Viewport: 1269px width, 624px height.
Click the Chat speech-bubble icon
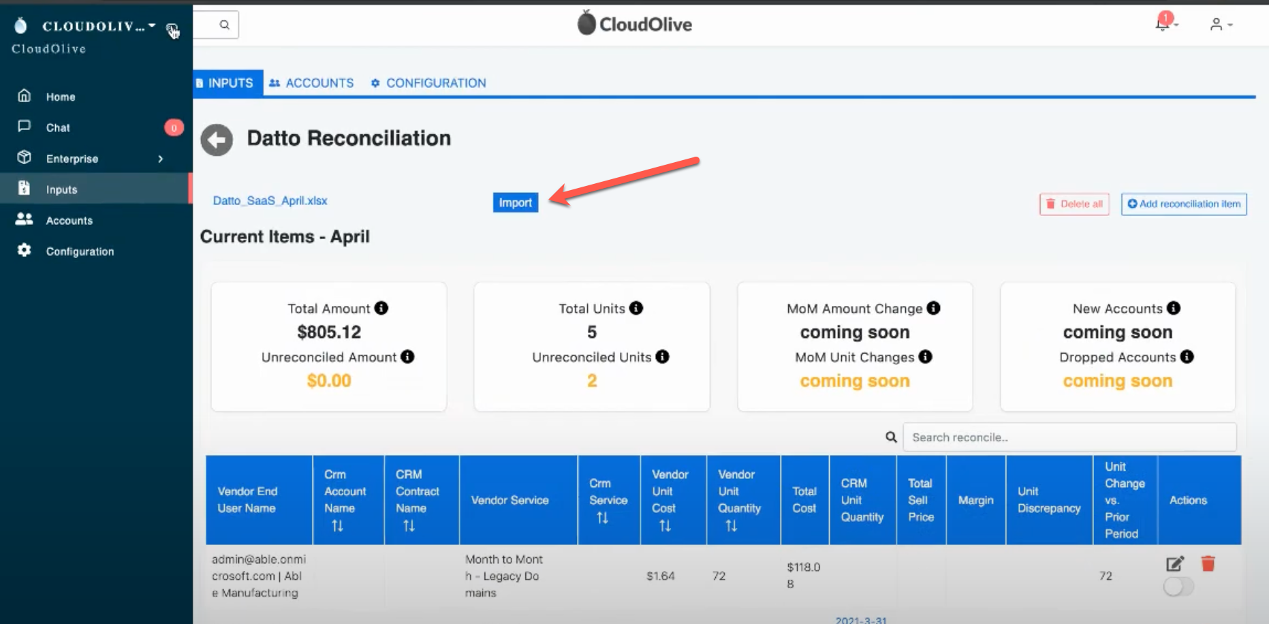(x=24, y=127)
